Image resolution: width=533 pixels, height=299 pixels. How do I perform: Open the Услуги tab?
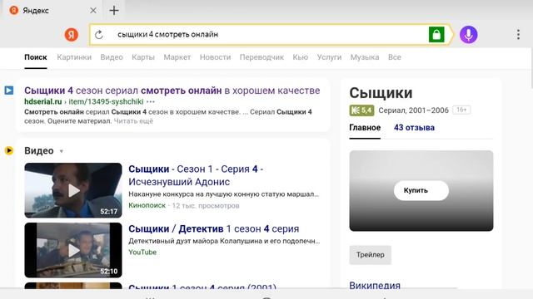329,57
